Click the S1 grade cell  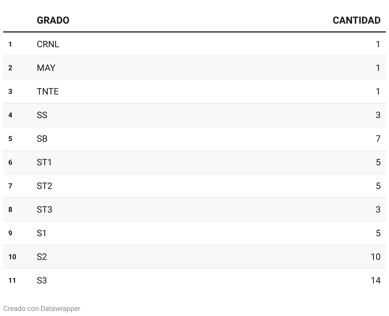(42, 233)
